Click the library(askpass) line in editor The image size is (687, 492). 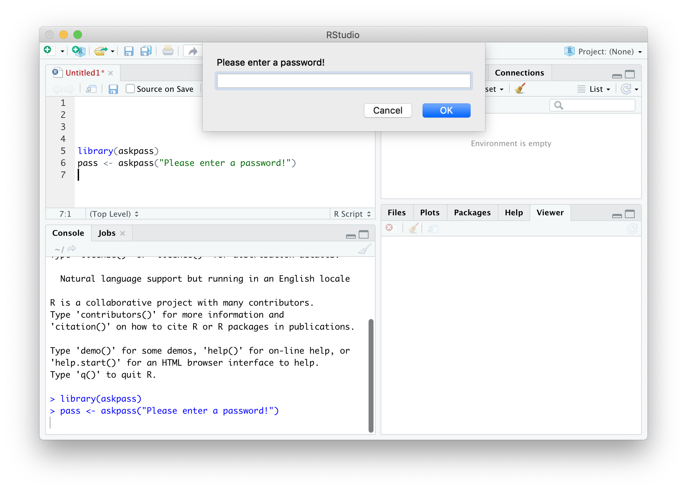click(118, 151)
